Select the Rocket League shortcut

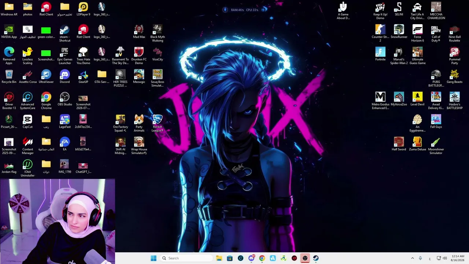point(158,124)
